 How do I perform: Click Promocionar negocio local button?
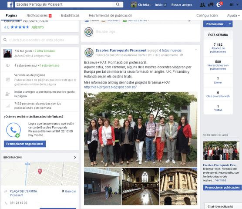click(25, 144)
